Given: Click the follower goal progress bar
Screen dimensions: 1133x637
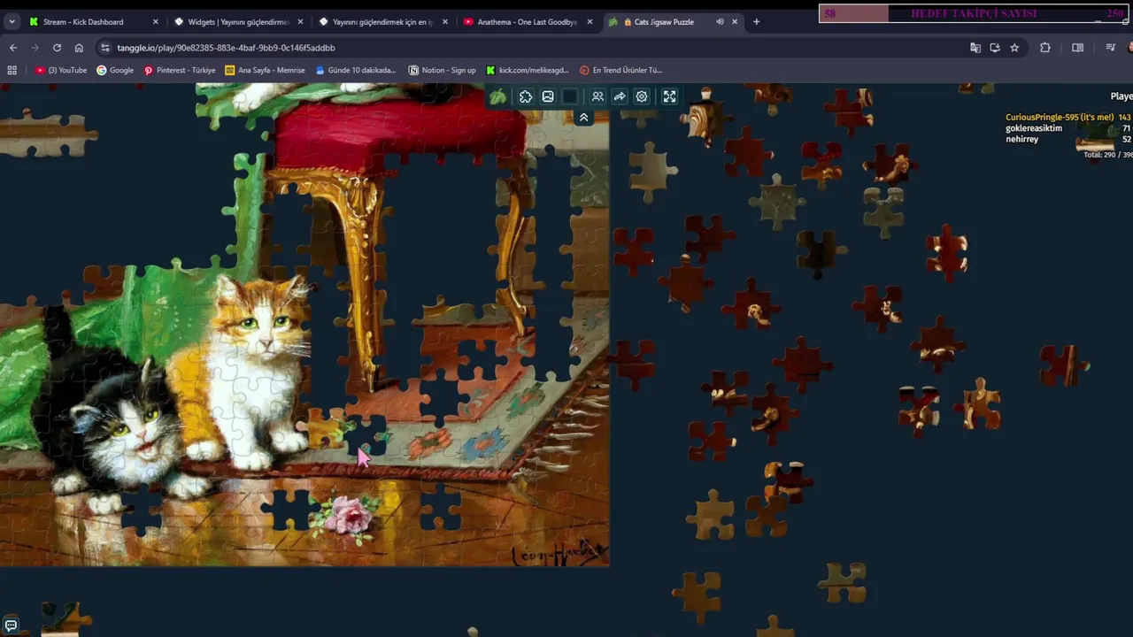Looking at the screenshot, I should pyautogui.click(x=974, y=13).
